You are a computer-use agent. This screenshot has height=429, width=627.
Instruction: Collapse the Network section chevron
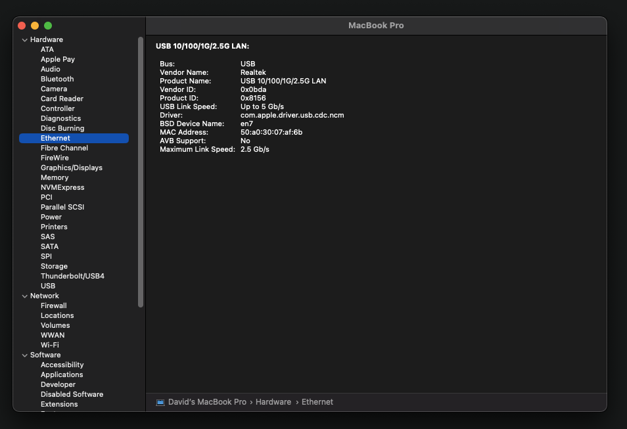click(25, 296)
